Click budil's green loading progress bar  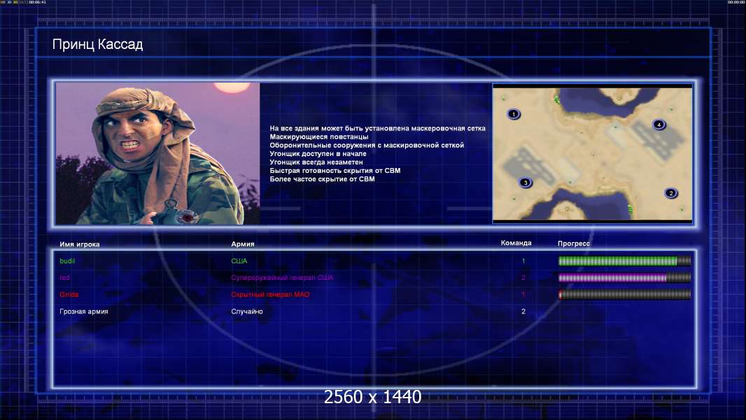tap(624, 260)
